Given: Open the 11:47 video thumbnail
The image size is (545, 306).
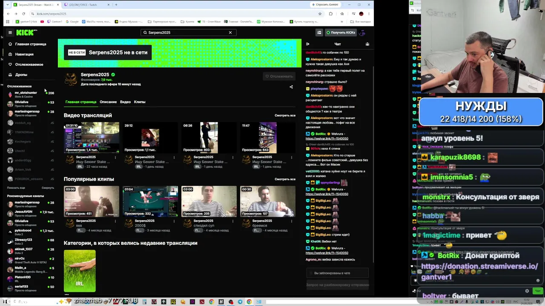Looking at the screenshot, I should point(268,138).
